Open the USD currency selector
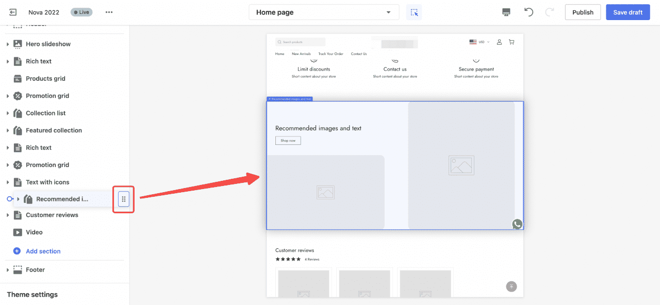 pos(480,42)
